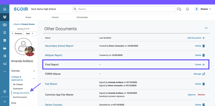Image resolution: width=215 pixels, height=106 pixels.
Task: Open the calendar icon in sidebar
Action: click(x=5, y=40)
